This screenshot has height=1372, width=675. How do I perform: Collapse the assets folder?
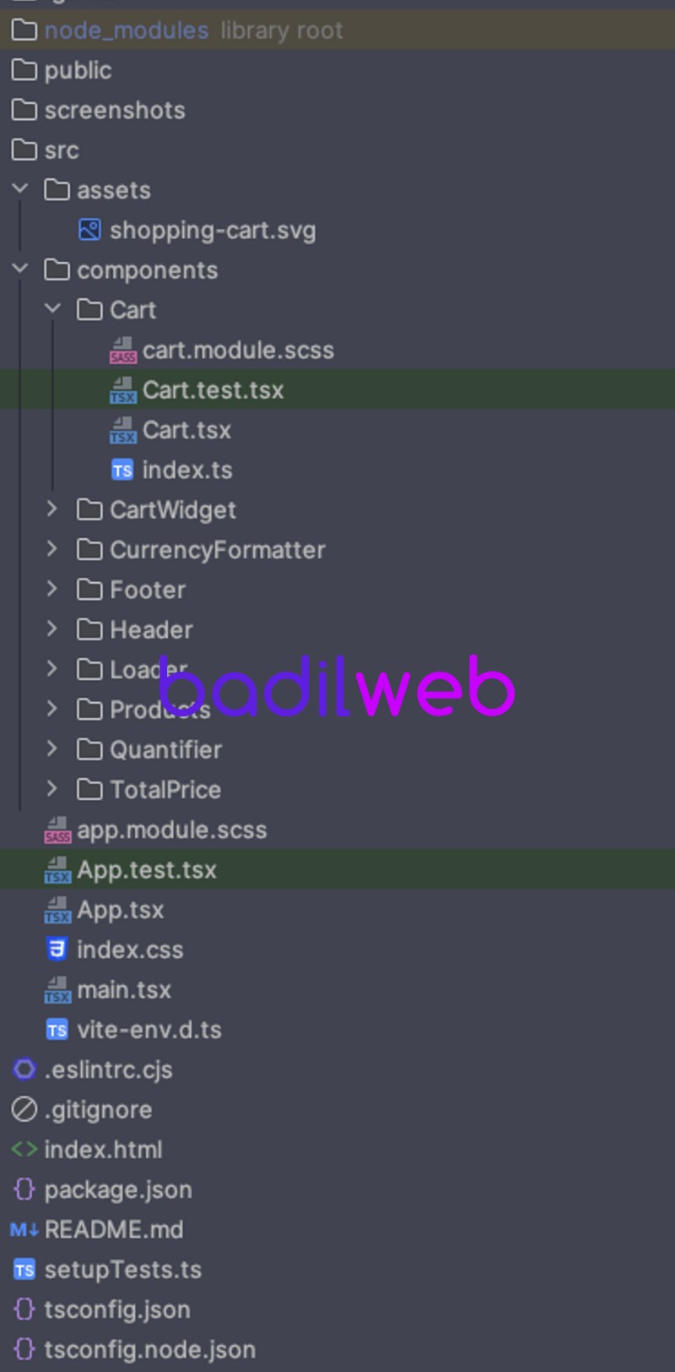[20, 189]
